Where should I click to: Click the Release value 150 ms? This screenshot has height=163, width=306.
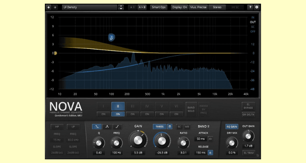click(201, 153)
